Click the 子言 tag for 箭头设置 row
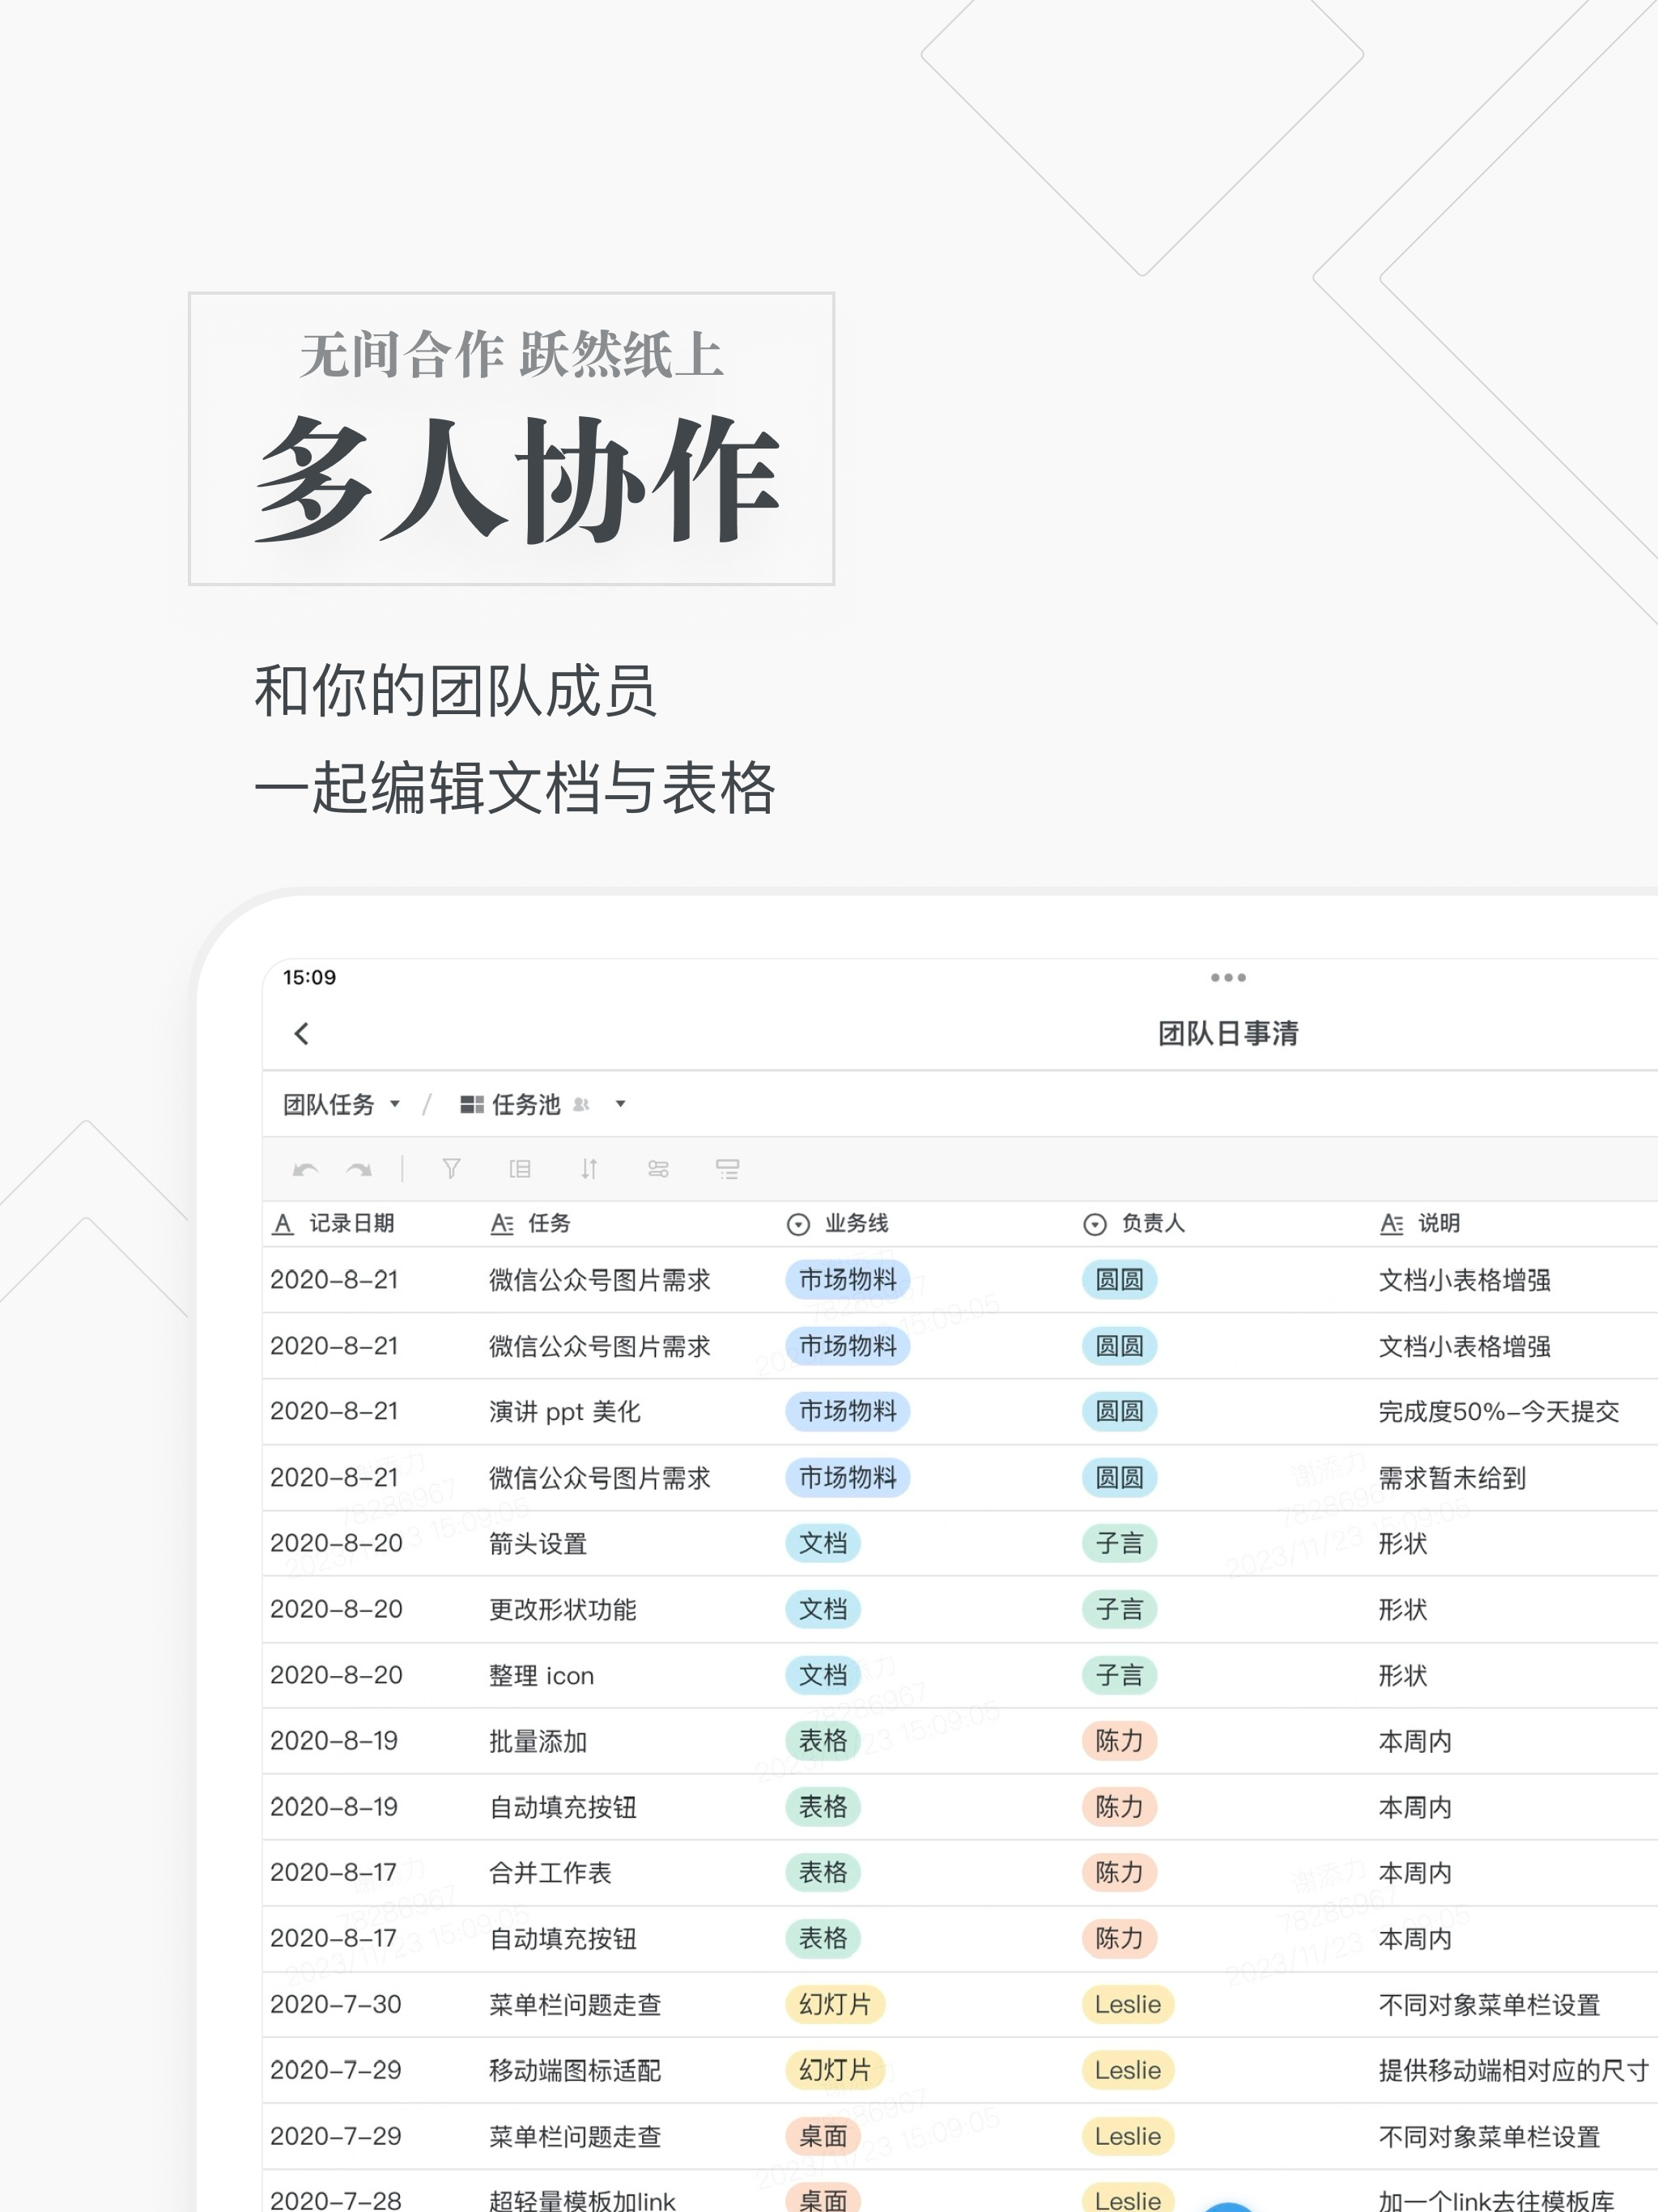The image size is (1658, 2212). pyautogui.click(x=1118, y=1543)
